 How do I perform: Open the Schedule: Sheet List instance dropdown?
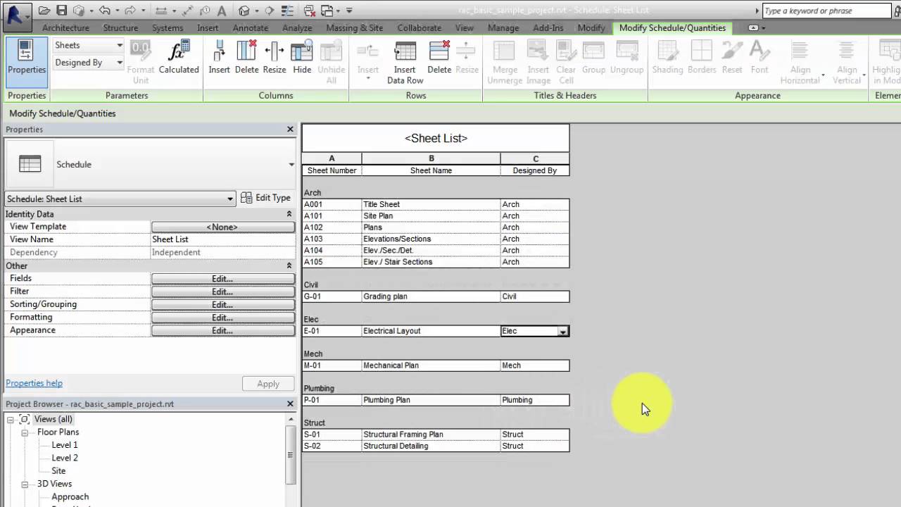coord(229,199)
